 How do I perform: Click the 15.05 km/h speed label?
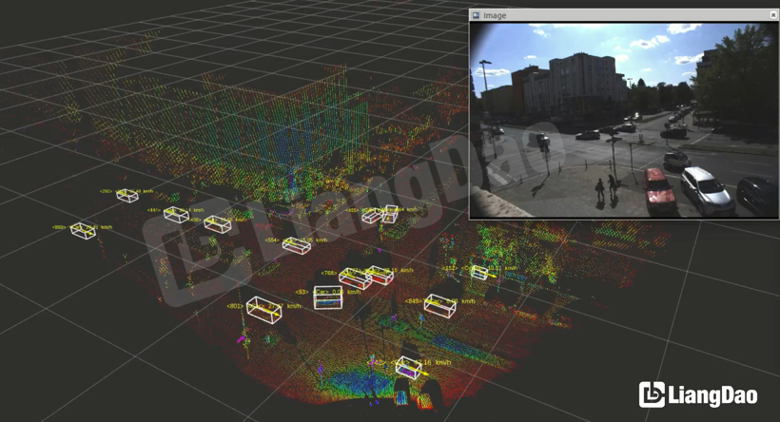pyautogui.click(x=314, y=240)
